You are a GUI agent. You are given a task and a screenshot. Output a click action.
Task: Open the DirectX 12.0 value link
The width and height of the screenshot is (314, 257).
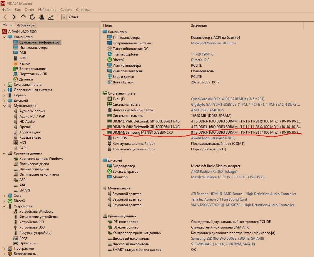tap(200, 60)
